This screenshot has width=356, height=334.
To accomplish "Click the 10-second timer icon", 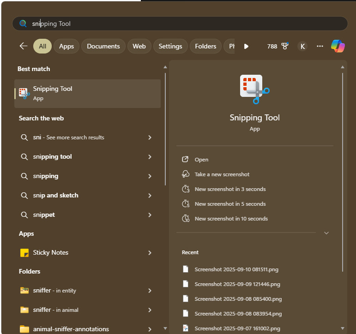I will coord(186,218).
